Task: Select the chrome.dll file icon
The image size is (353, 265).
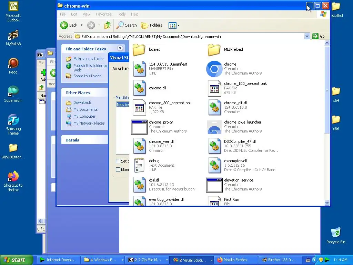Action: coord(139,88)
